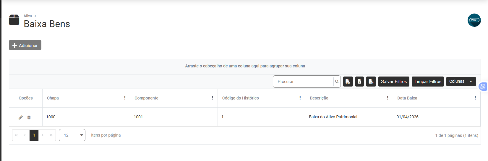This screenshot has height=161, width=488.
Task: Open Código do Histórico column menu
Action: click(300, 98)
